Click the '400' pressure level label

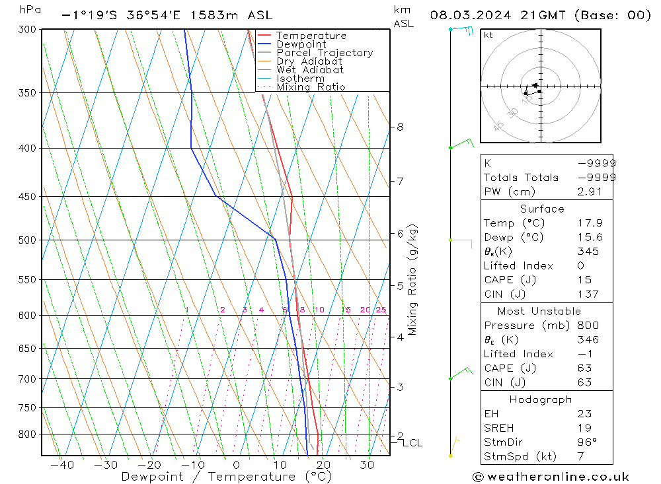pos(27,149)
